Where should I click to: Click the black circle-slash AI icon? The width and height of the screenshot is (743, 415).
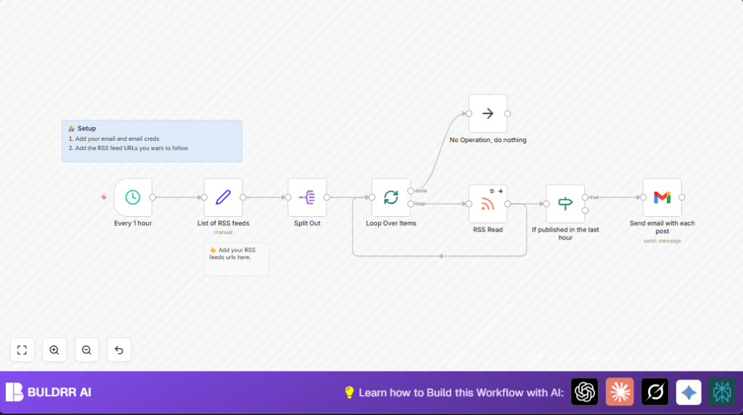pyautogui.click(x=655, y=392)
